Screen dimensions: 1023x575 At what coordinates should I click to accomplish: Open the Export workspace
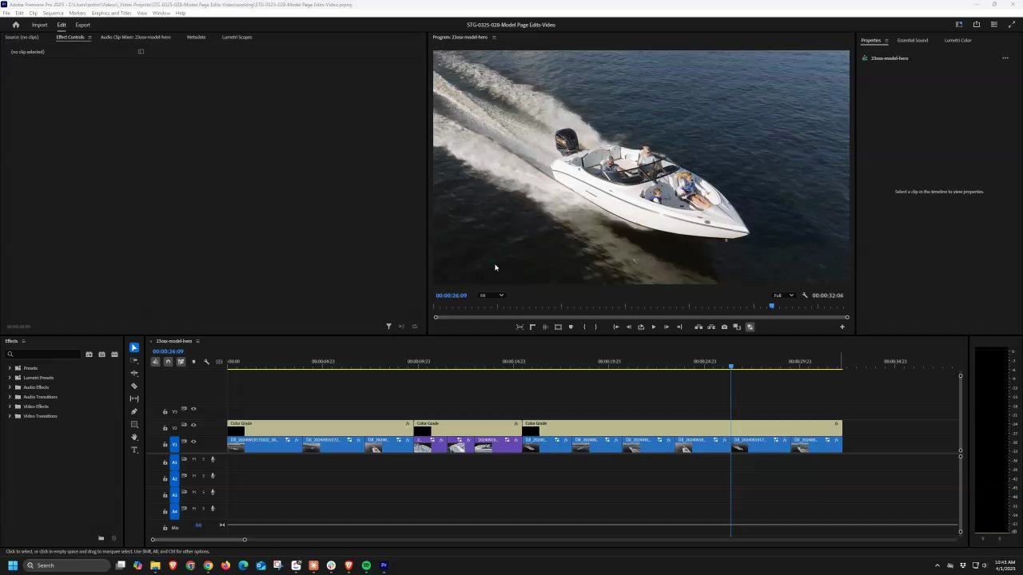point(83,25)
